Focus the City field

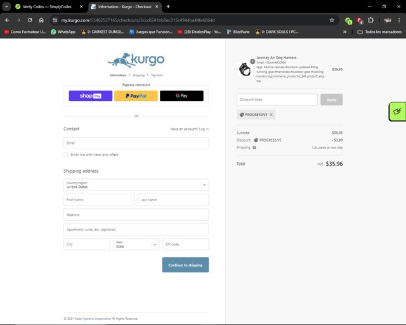86,244
